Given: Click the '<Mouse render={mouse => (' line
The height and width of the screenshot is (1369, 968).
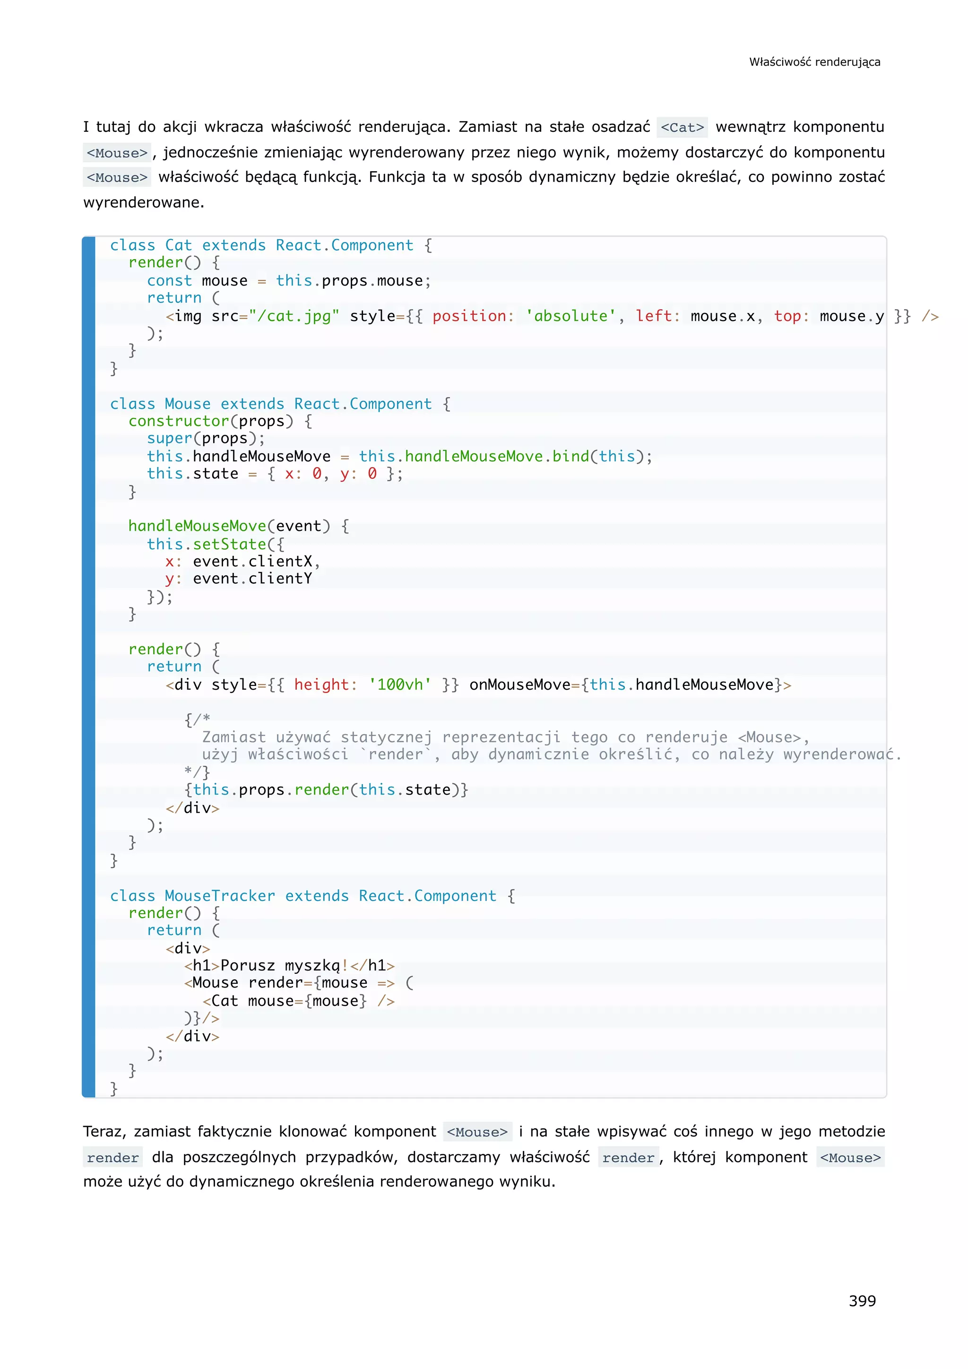Looking at the screenshot, I should coord(299,983).
